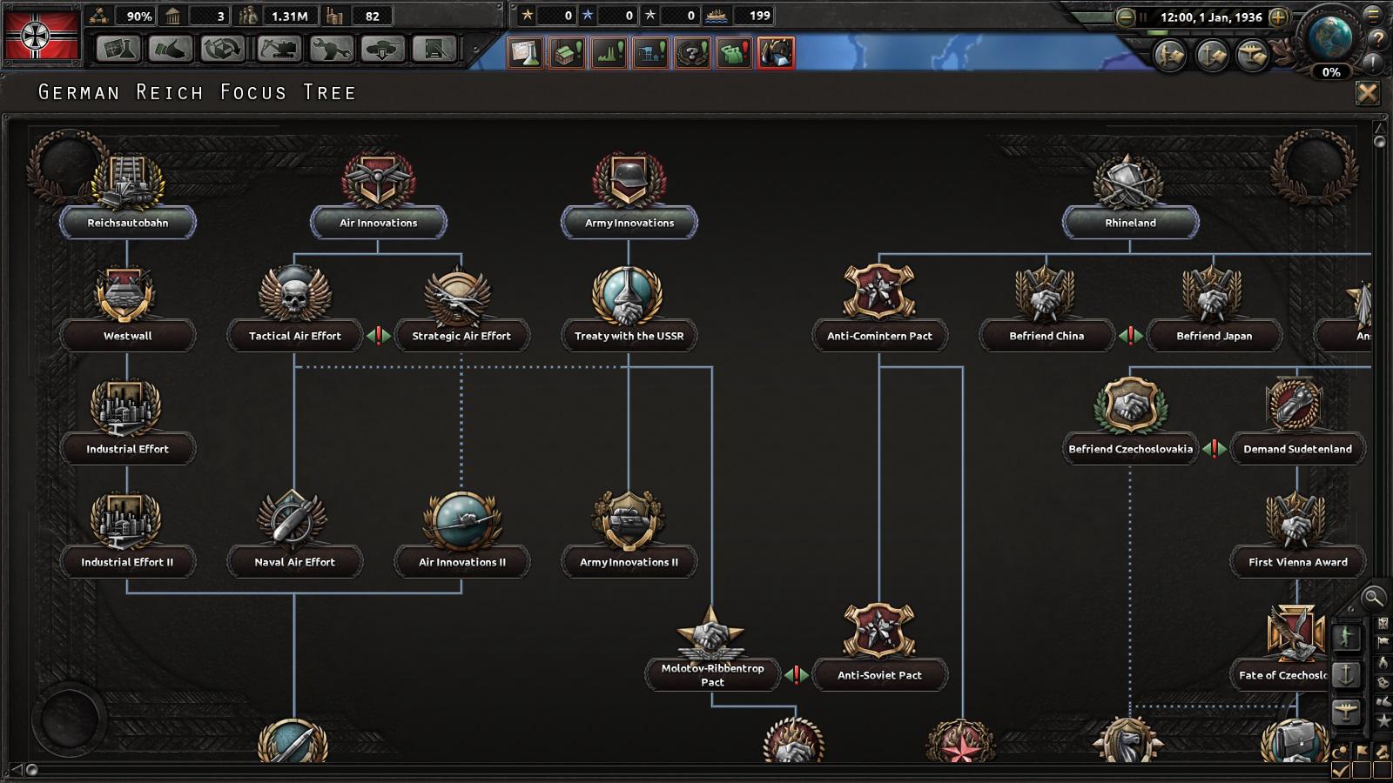The width and height of the screenshot is (1393, 783).
Task: Select the Anti-Soviet Pact focus
Action: 880,675
